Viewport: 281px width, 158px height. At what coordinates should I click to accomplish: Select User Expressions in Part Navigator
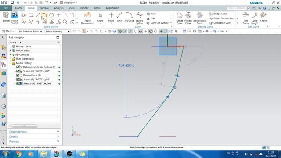25,59
